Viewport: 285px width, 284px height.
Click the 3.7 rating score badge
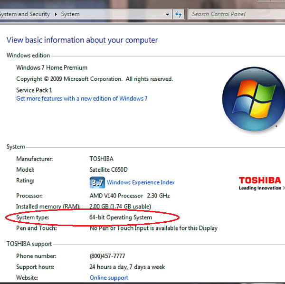click(97, 182)
